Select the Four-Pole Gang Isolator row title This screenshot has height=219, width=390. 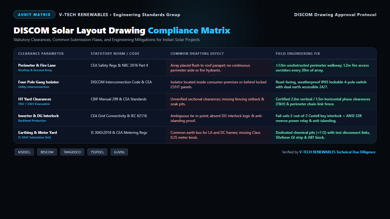click(x=39, y=82)
